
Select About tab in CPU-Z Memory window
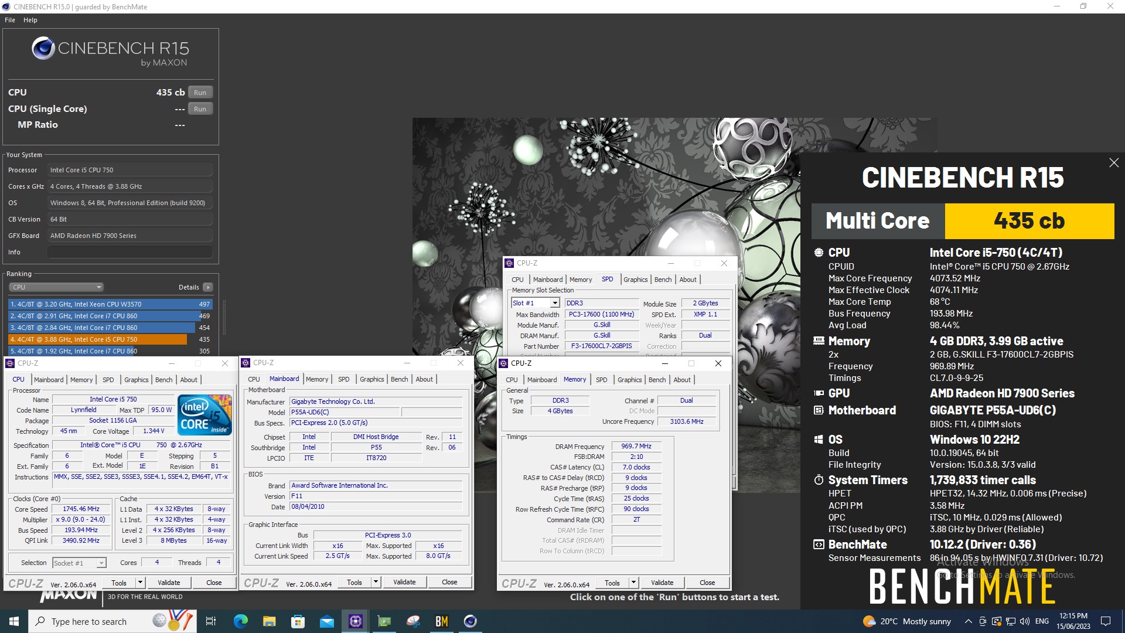click(x=682, y=380)
